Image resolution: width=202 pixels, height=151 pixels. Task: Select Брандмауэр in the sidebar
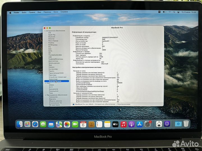click(54, 89)
